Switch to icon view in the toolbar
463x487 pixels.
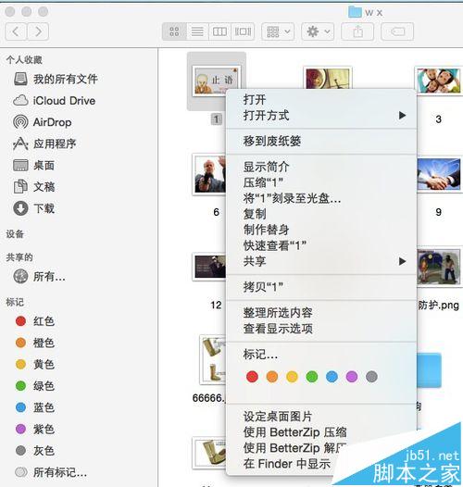click(174, 31)
